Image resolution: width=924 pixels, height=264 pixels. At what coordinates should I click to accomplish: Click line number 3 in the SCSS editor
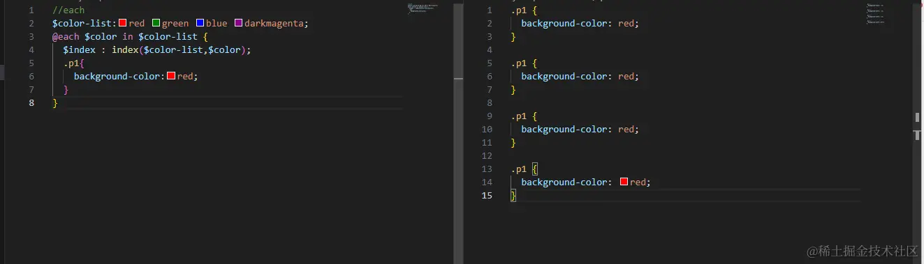(31, 36)
